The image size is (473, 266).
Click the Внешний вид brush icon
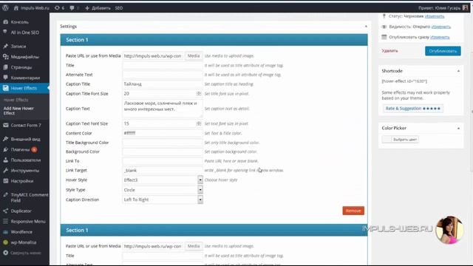5,139
